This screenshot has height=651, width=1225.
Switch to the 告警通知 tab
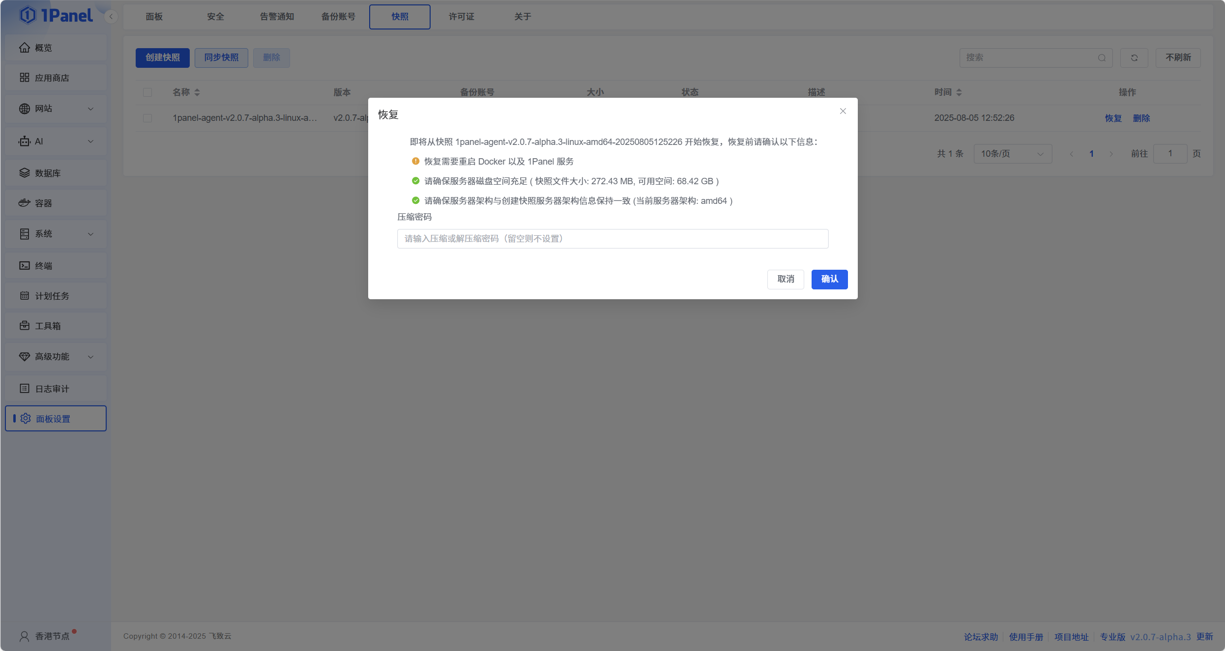click(277, 17)
